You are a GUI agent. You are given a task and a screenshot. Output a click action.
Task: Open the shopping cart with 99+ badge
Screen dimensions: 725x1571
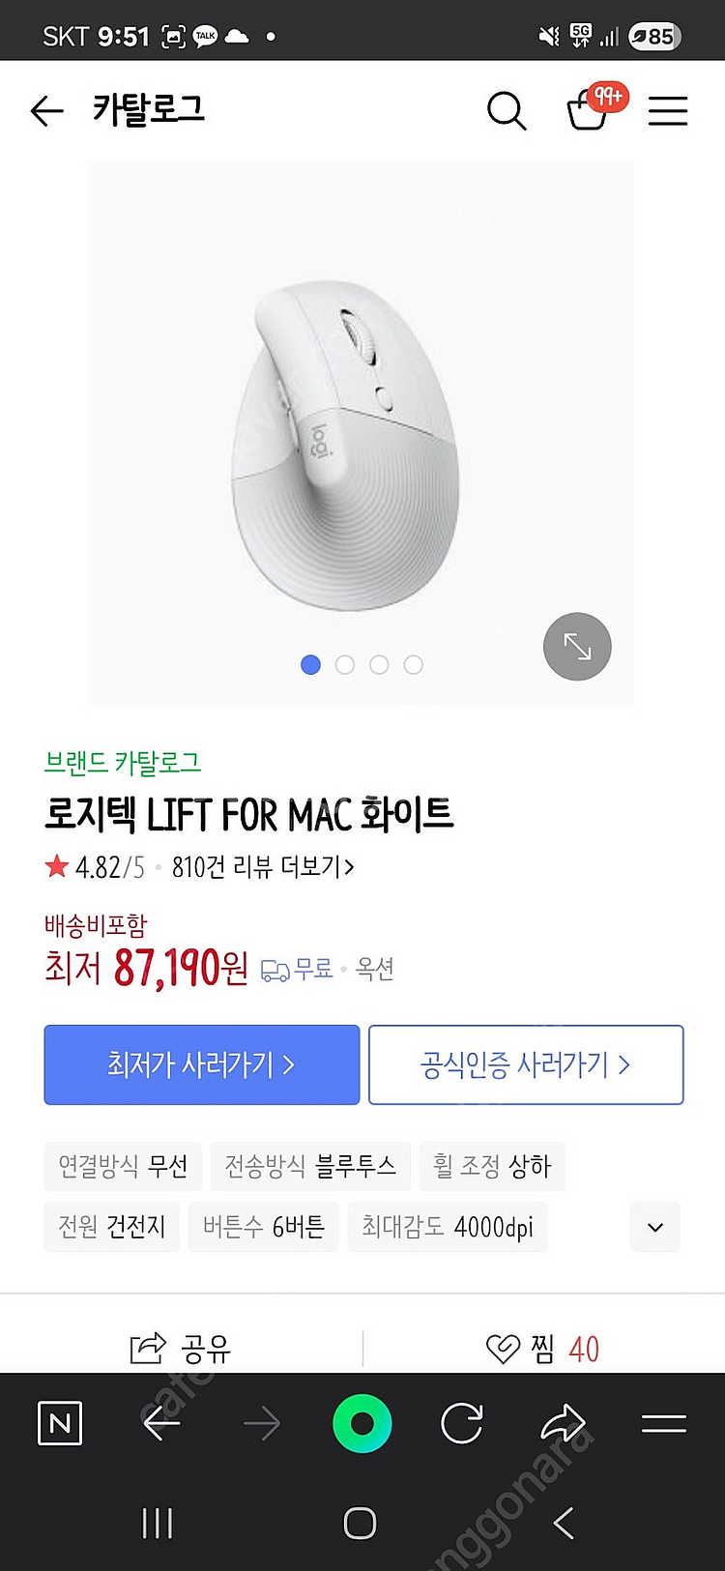coord(588,110)
